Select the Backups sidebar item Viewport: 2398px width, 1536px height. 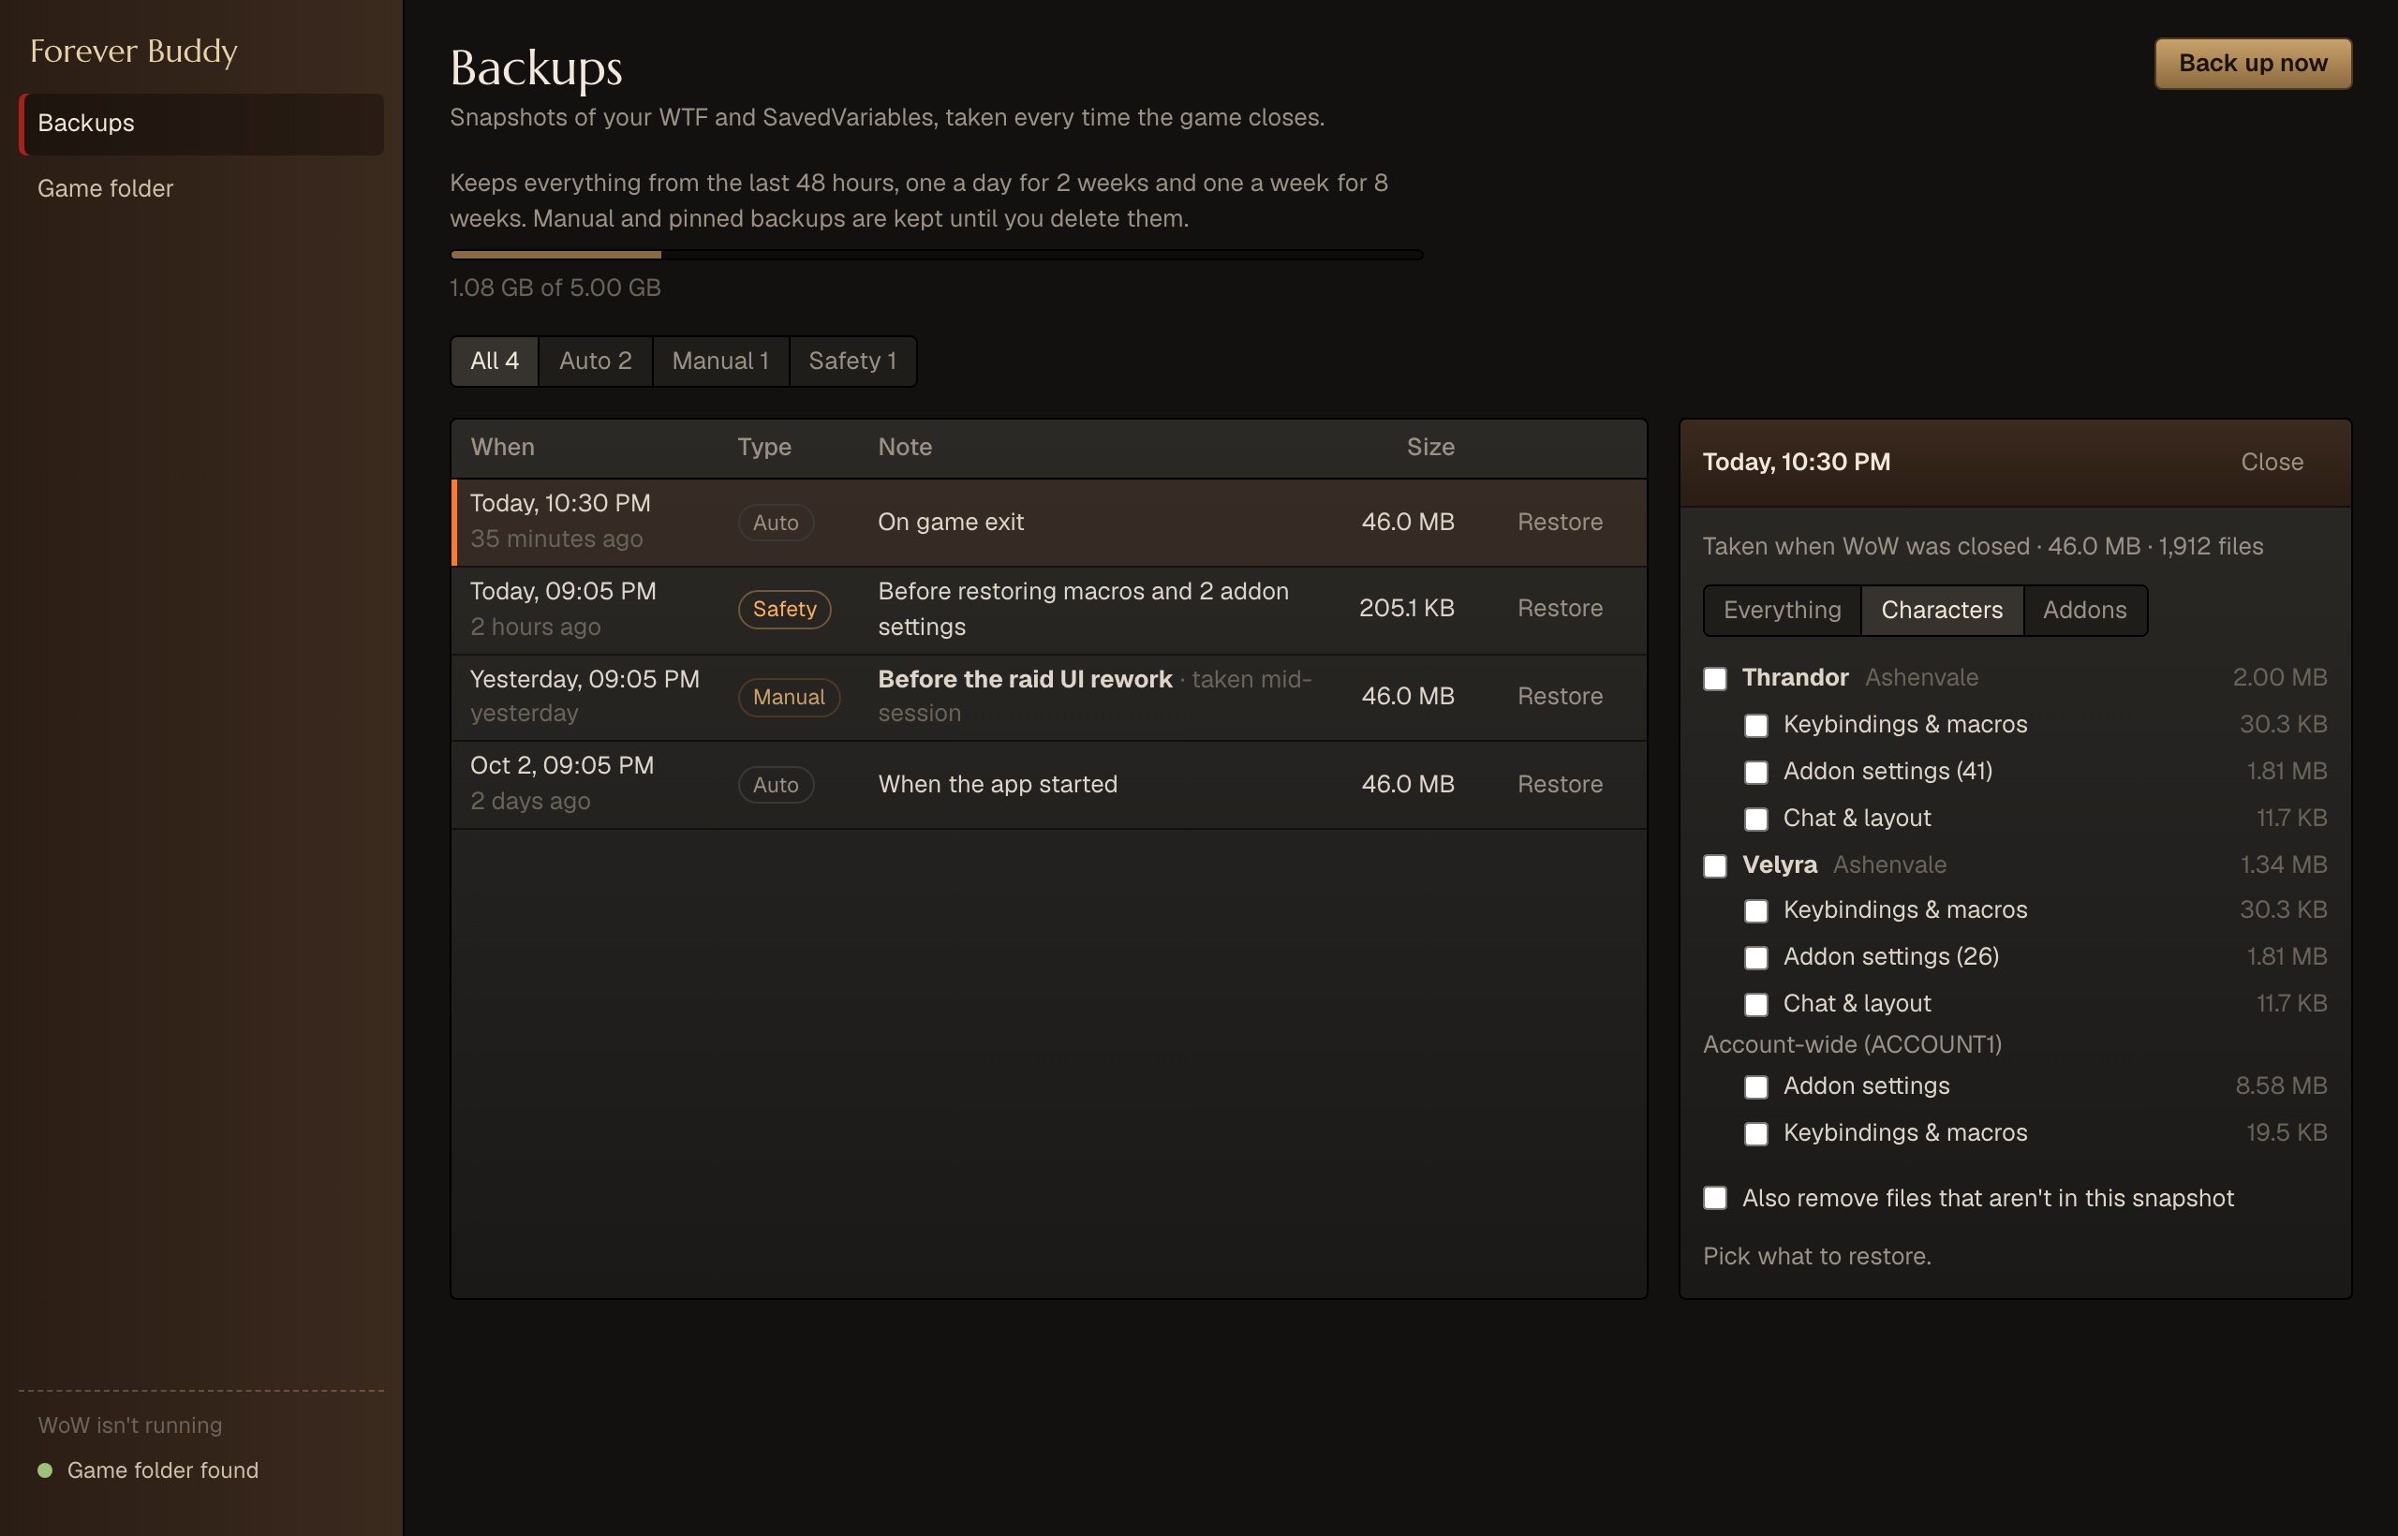coord(201,124)
